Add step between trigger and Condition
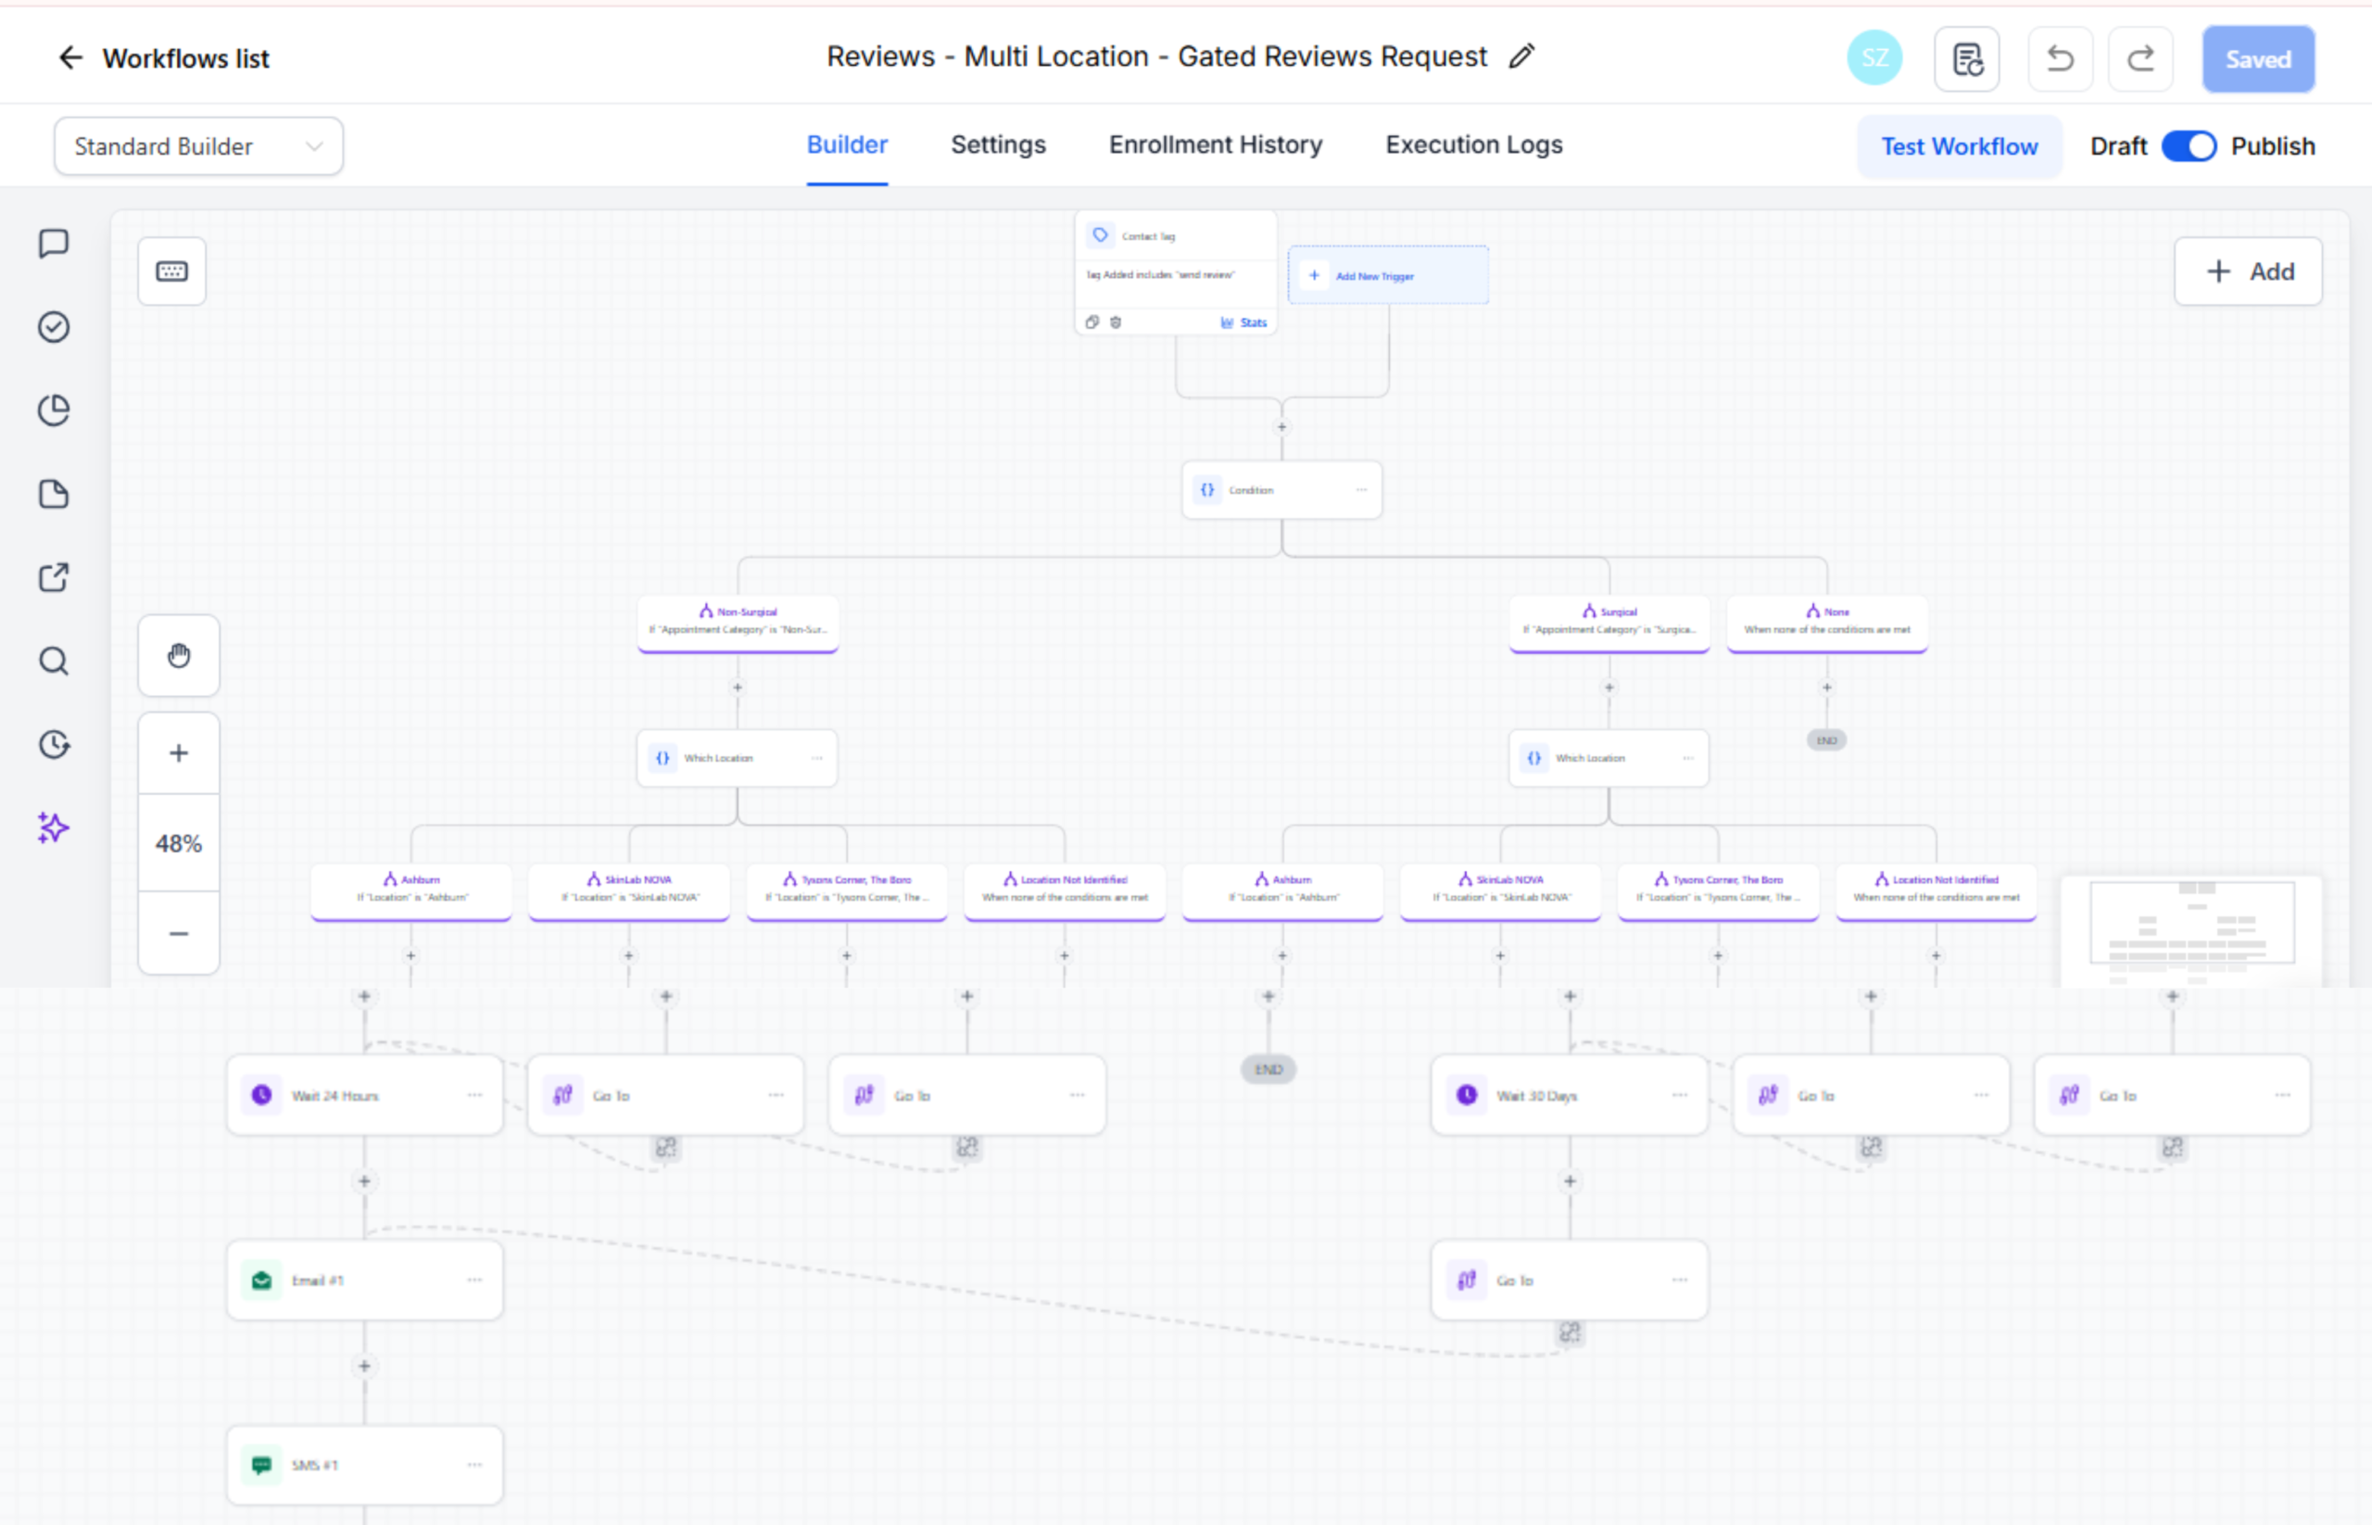2372x1525 pixels. 1281,428
